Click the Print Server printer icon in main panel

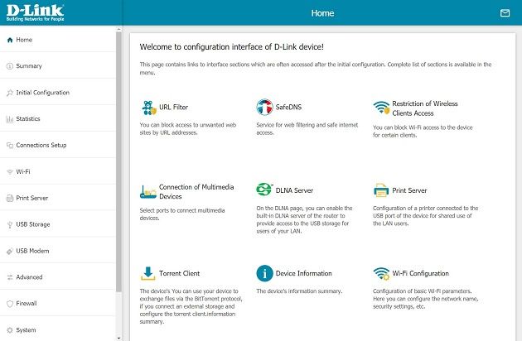coord(381,190)
